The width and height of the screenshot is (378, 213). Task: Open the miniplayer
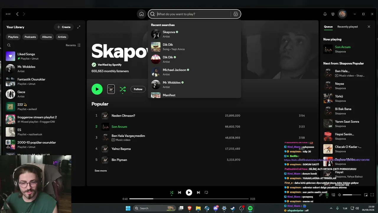(x=366, y=195)
